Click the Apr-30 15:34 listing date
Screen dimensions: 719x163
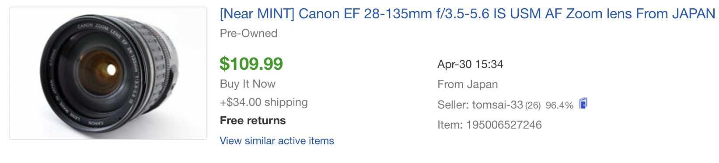click(x=470, y=65)
